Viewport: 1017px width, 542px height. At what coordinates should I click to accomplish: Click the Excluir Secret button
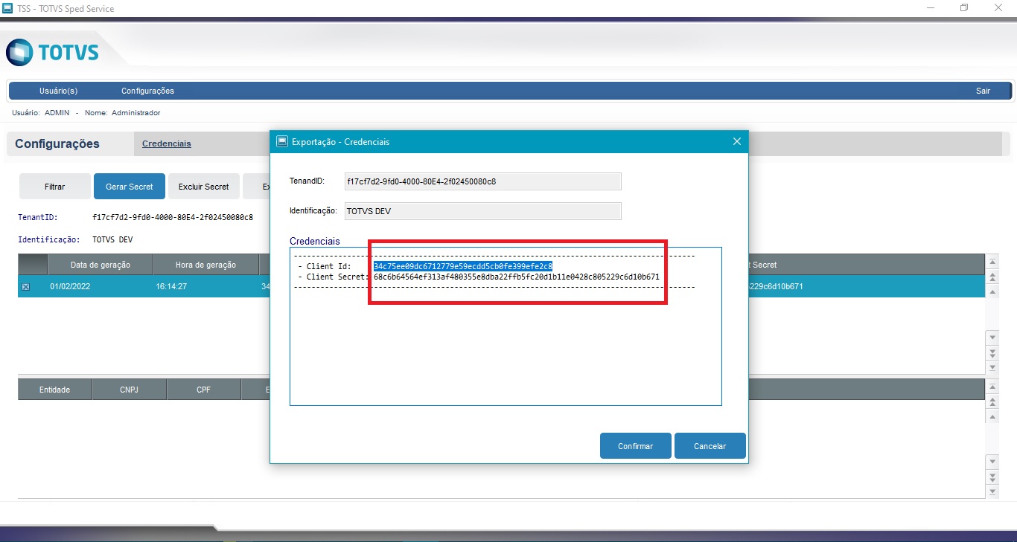pyautogui.click(x=204, y=187)
